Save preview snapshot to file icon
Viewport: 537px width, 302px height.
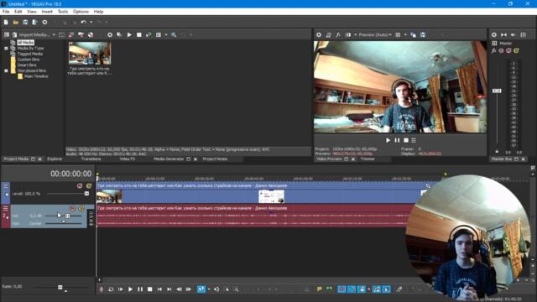423,35
